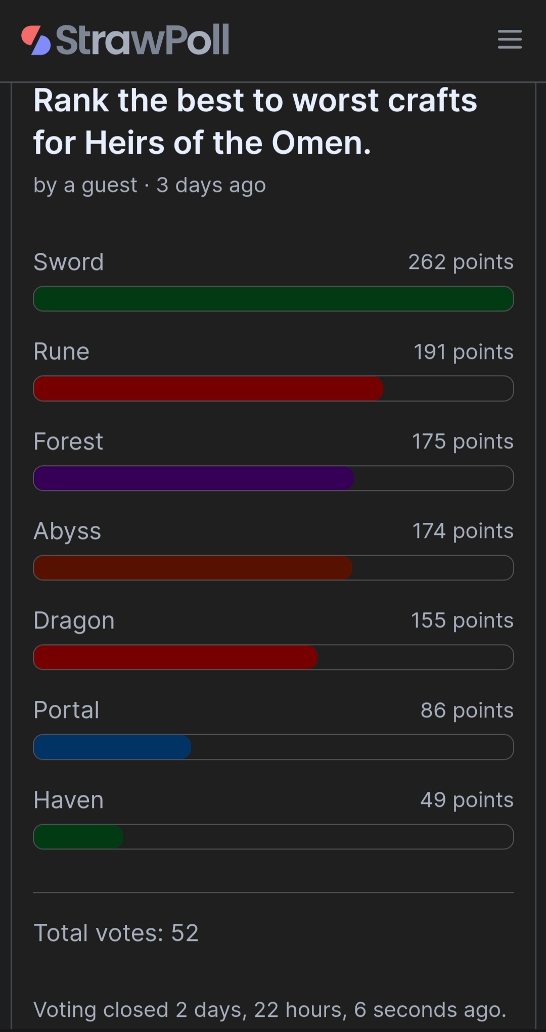This screenshot has height=1032, width=546.
Task: Click the Voting closed status text
Action: (x=270, y=1010)
